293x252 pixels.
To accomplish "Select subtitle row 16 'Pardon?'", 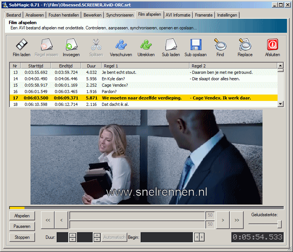I will tap(143, 92).
